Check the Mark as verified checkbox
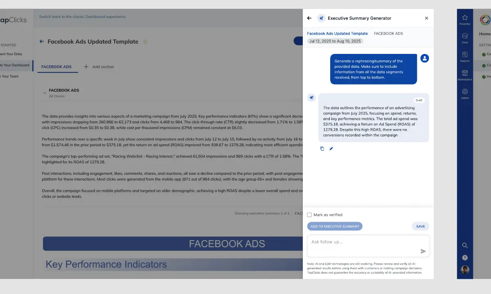The image size is (491, 294). tap(309, 215)
